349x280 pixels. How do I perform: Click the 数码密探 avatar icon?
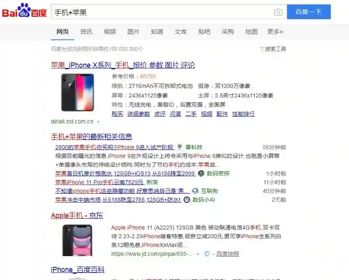coord(201,173)
